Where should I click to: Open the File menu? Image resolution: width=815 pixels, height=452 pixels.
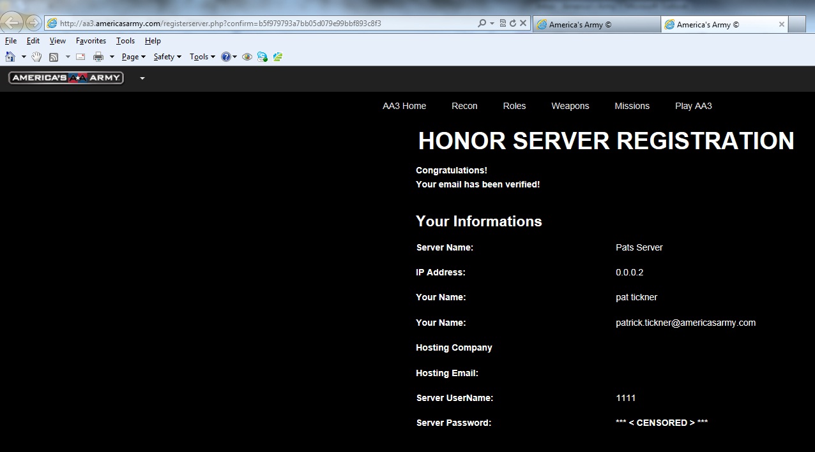(11, 41)
